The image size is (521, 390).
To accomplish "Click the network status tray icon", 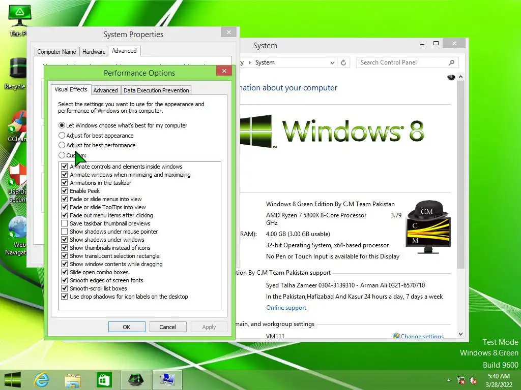I will (461, 380).
